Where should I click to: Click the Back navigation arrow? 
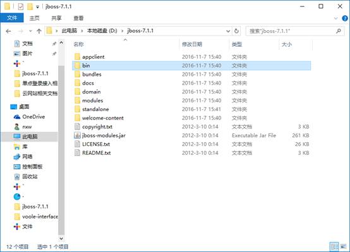click(8, 31)
